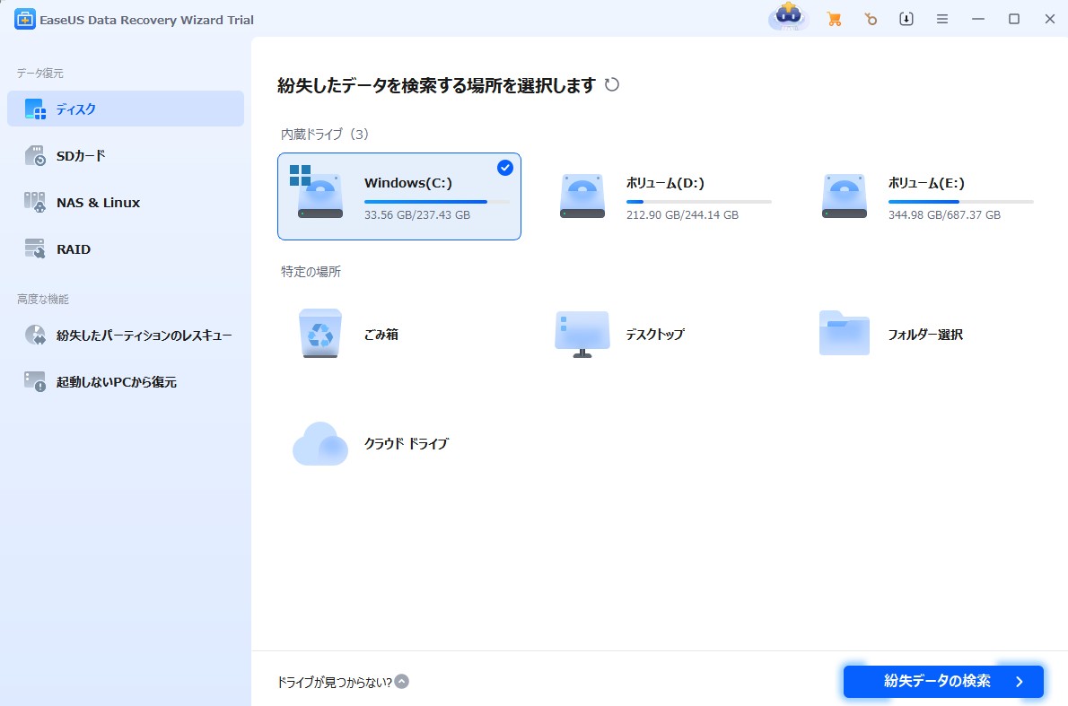Click the download/import icon in title bar
This screenshot has width=1068, height=706.
(x=906, y=19)
